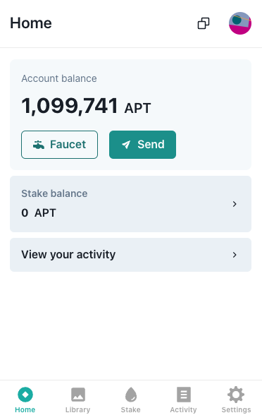Switch to the Library tab label
Image resolution: width=262 pixels, height=420 pixels.
tap(77, 410)
